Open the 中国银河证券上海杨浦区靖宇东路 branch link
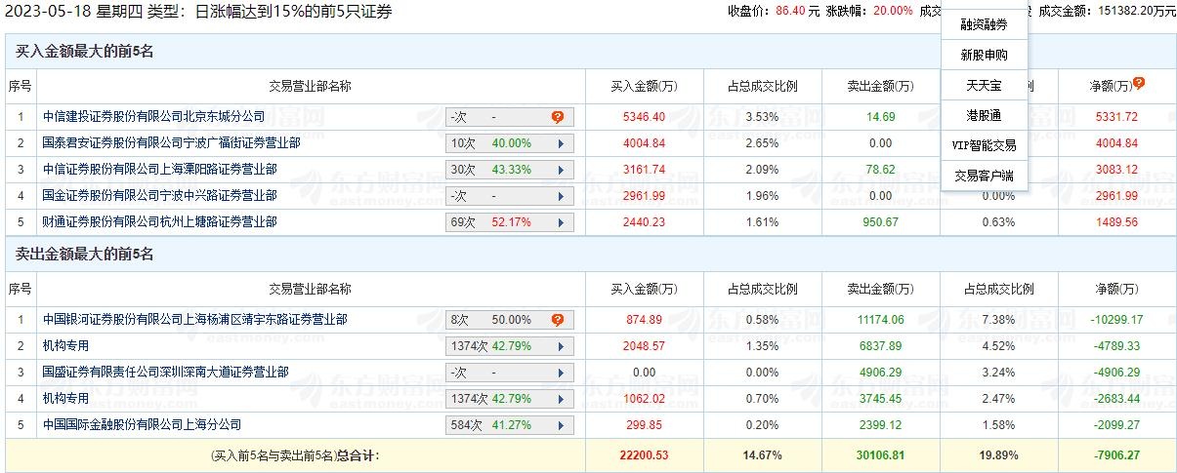 [194, 320]
